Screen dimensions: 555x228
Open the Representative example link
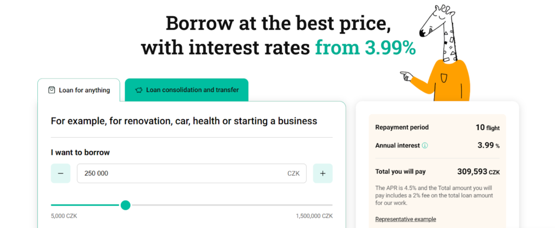point(405,219)
